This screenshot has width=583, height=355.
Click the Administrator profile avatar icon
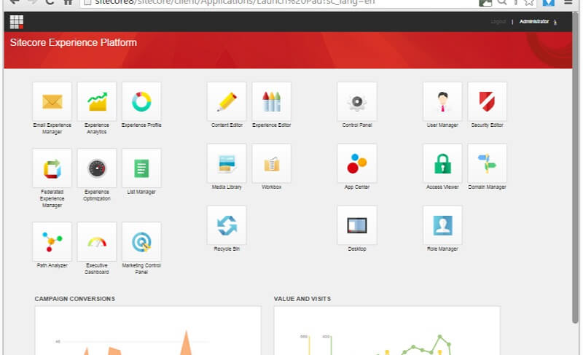pyautogui.click(x=555, y=22)
